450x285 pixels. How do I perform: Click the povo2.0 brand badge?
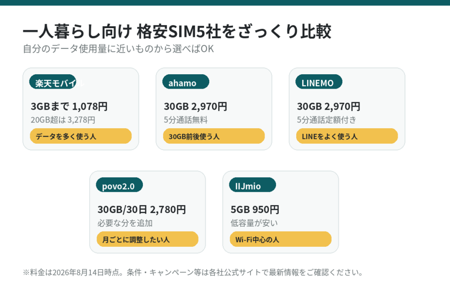(x=120, y=185)
